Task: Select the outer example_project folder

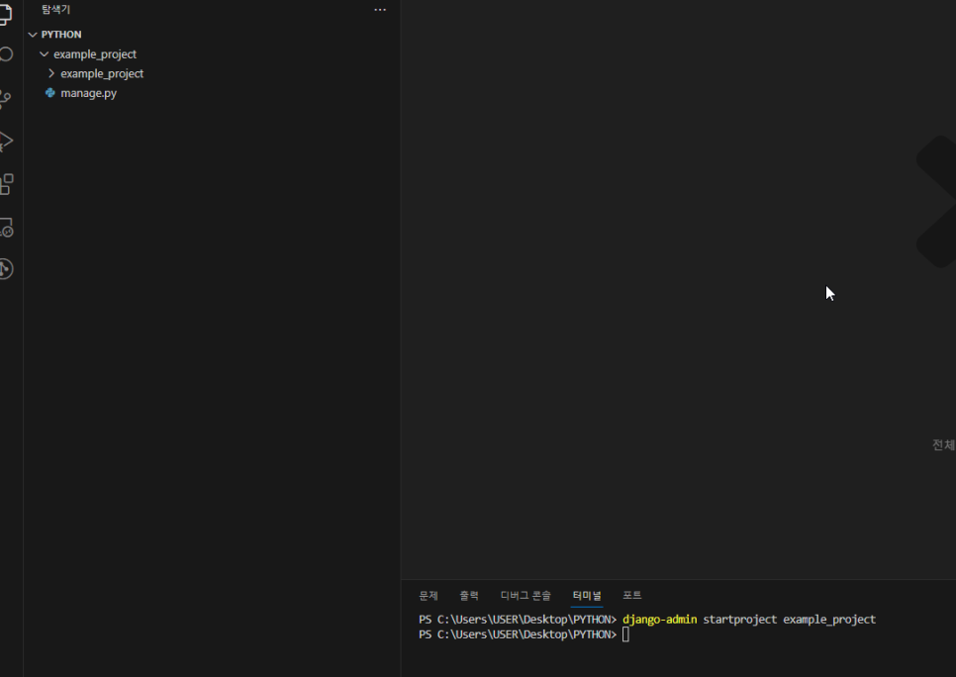Action: pos(95,54)
